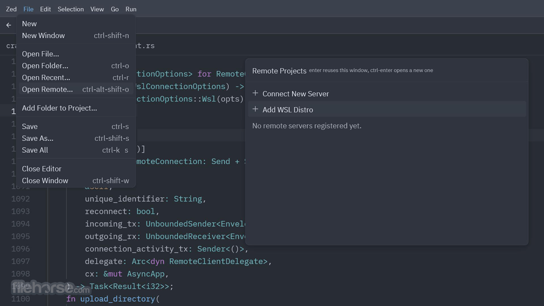This screenshot has height=306, width=544.
Task: Select Save All menu entry
Action: pos(75,150)
